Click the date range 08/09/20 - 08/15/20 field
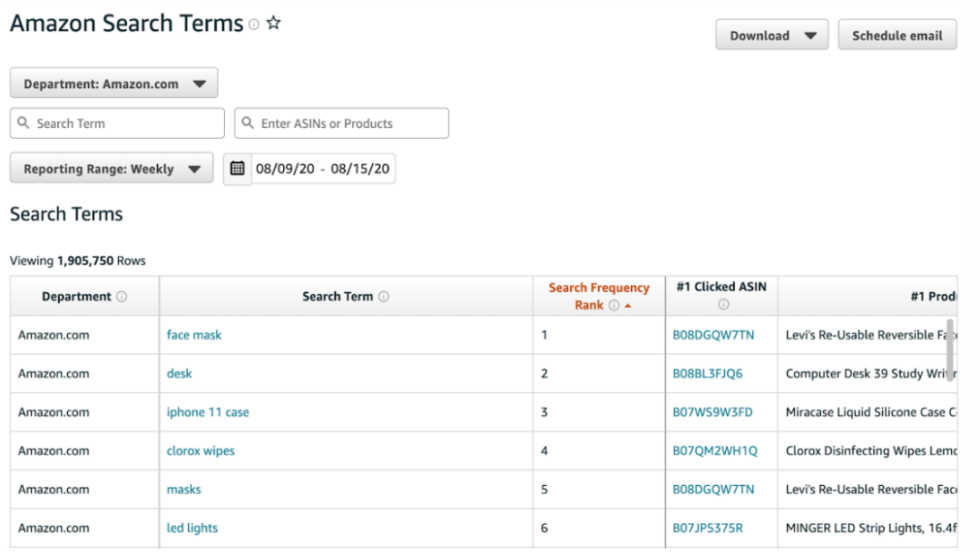Viewport: 980px width, 553px height. click(x=322, y=168)
